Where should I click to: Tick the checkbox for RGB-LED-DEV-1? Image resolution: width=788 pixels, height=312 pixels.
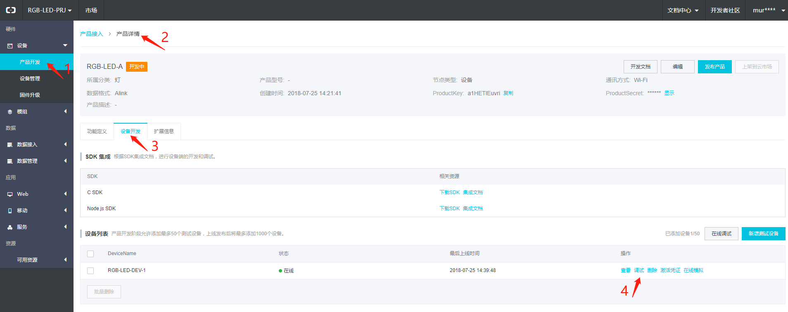tap(90, 271)
